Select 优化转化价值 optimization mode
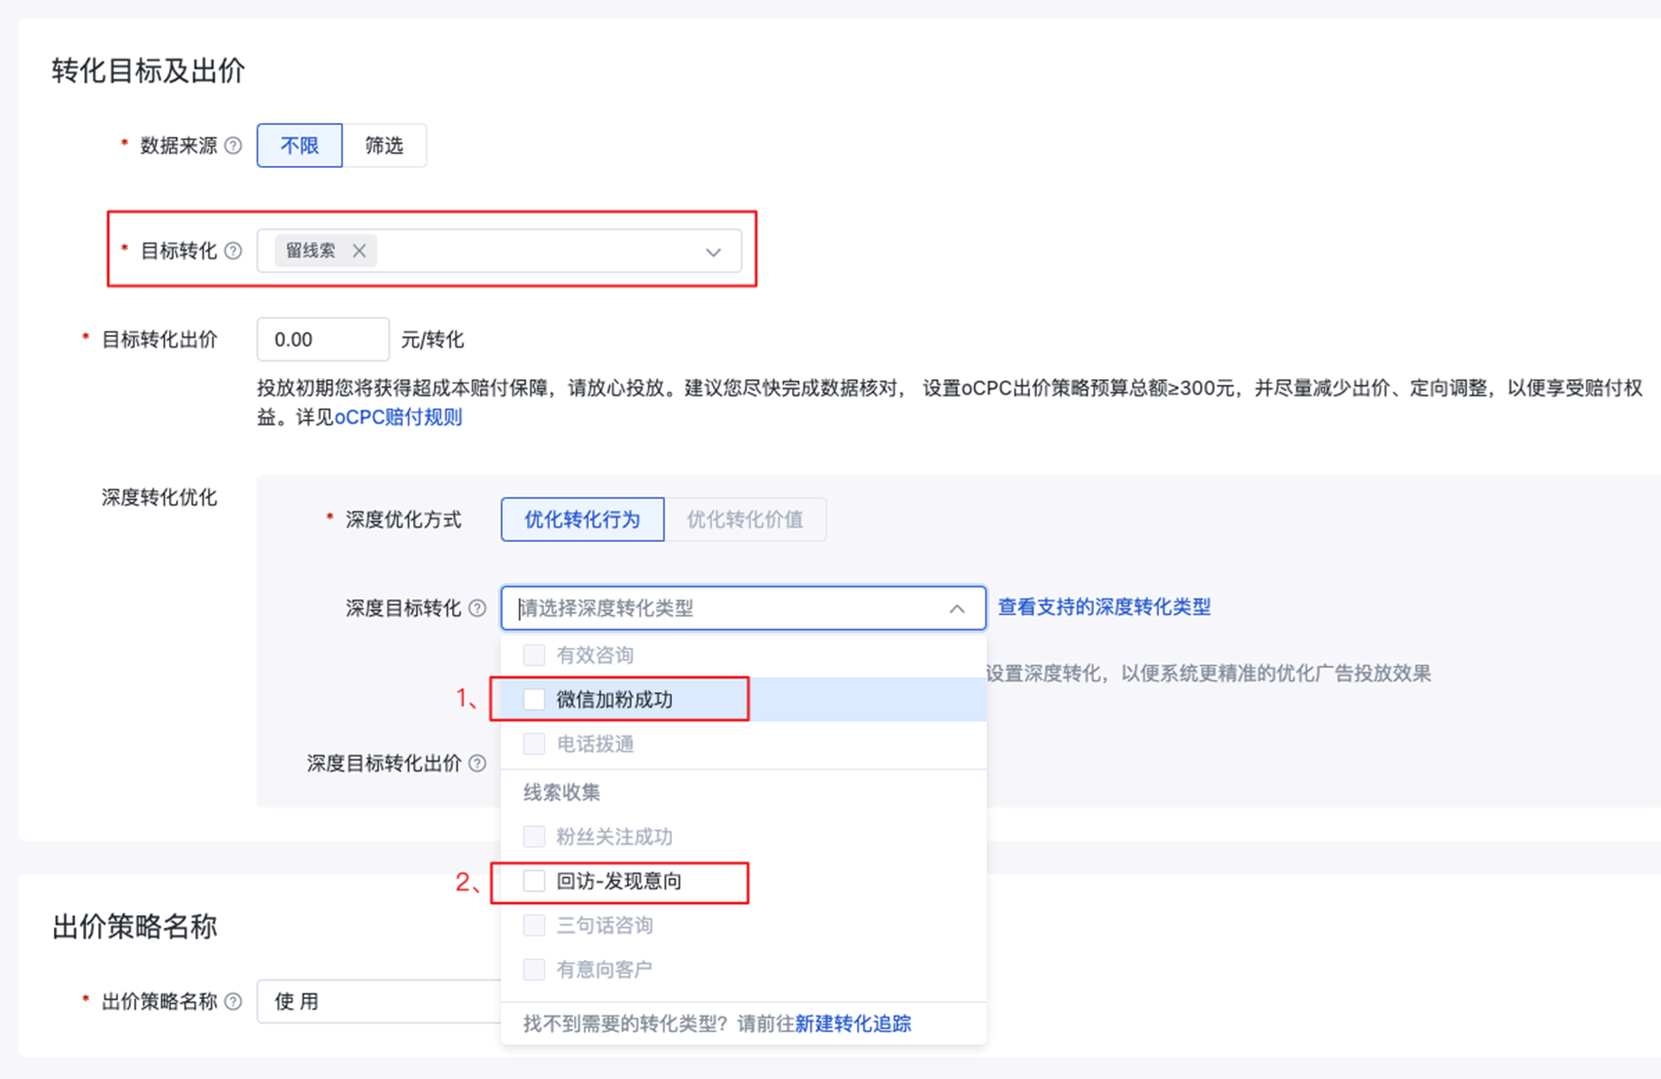Screen dimensions: 1661x1079 (745, 519)
